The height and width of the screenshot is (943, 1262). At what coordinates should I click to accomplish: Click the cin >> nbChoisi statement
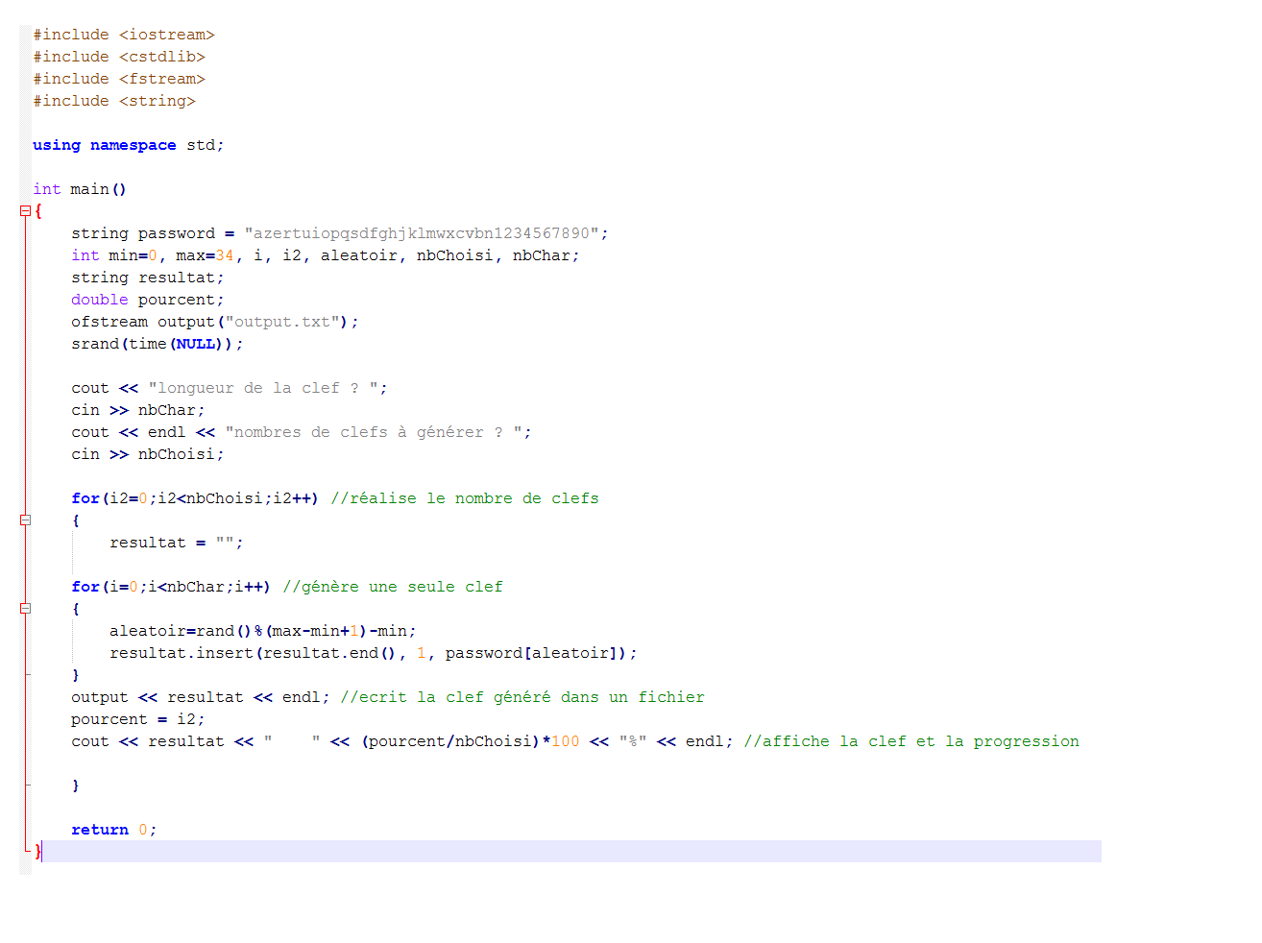[x=147, y=454]
